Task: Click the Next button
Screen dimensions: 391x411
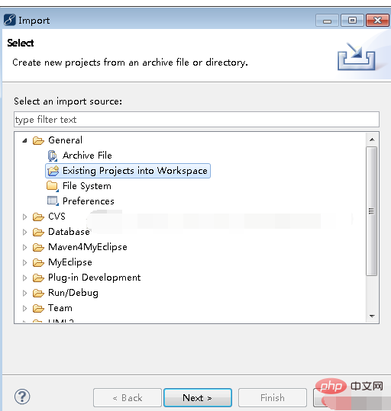Action: [198, 397]
